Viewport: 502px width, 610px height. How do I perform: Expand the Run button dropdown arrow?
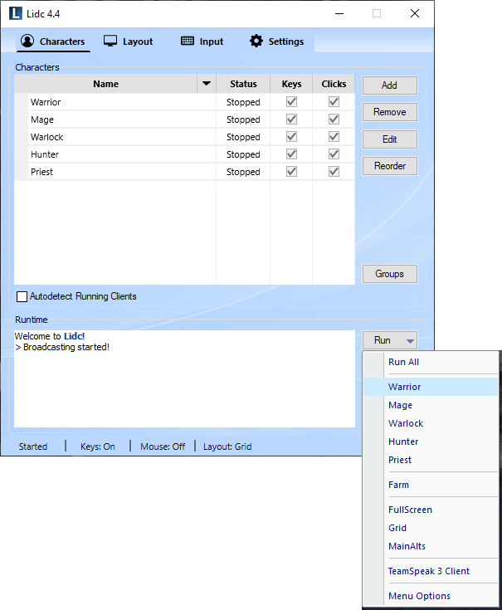point(410,340)
